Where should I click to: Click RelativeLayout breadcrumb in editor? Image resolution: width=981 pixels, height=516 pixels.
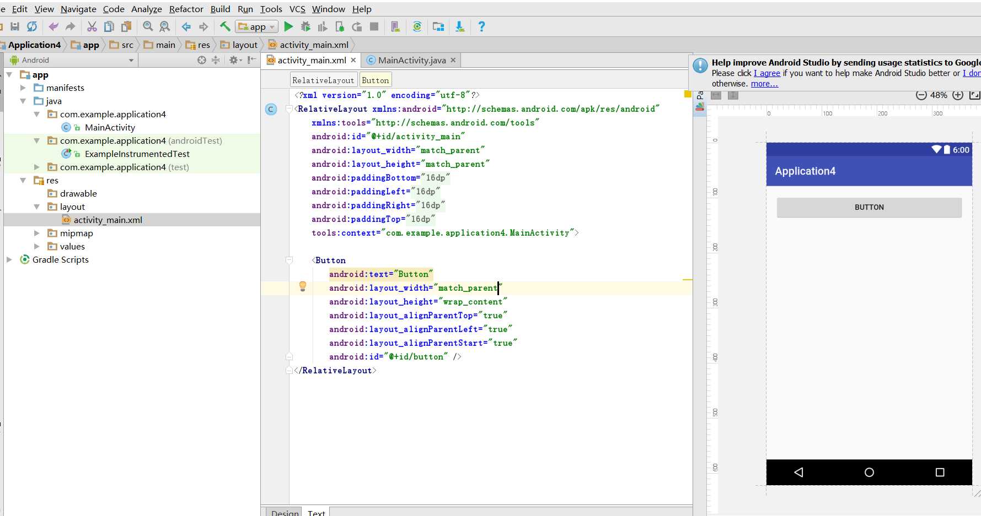(x=323, y=80)
